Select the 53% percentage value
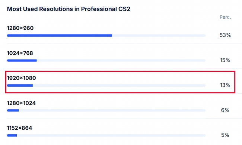Viewport: 242px width, 145px height. (x=225, y=35)
